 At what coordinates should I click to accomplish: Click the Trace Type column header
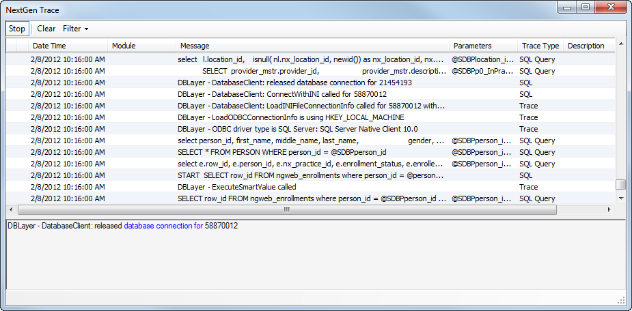point(540,46)
